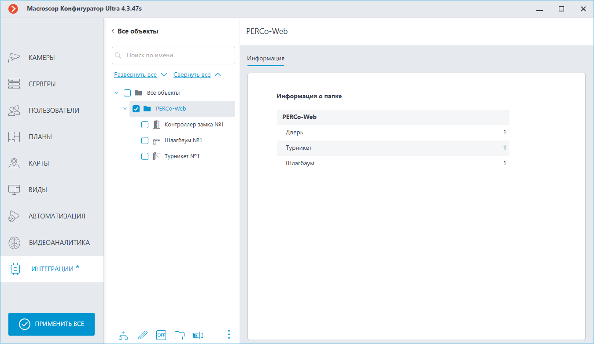Open the Автоматизация section
The image size is (594, 344).
(52, 216)
